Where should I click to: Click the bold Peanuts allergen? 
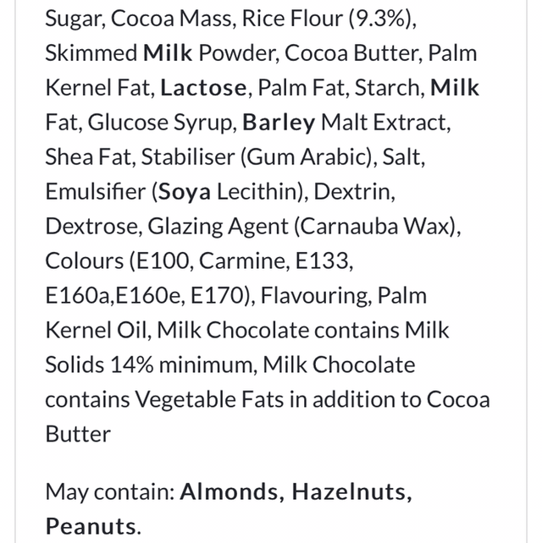(91, 525)
